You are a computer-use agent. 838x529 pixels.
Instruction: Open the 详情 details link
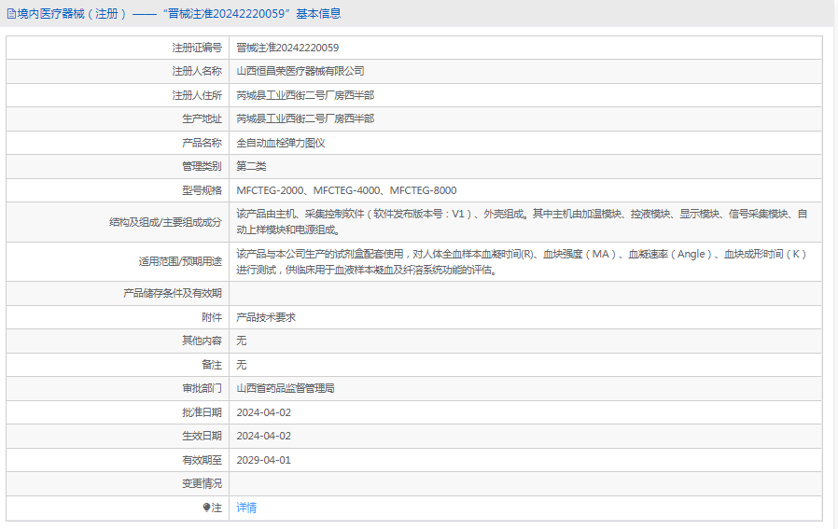click(x=246, y=508)
